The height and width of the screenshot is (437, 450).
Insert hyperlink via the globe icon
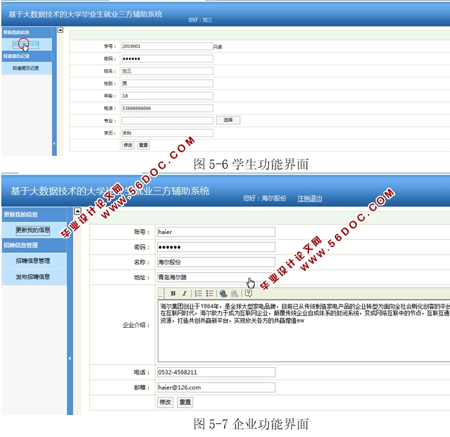point(223,293)
